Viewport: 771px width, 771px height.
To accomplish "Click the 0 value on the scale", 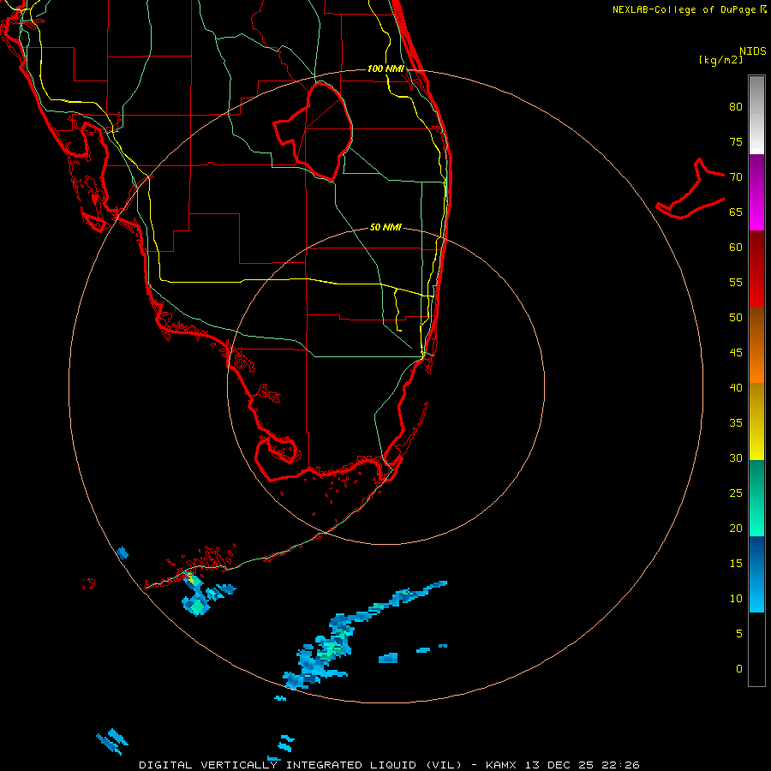I will pos(739,669).
